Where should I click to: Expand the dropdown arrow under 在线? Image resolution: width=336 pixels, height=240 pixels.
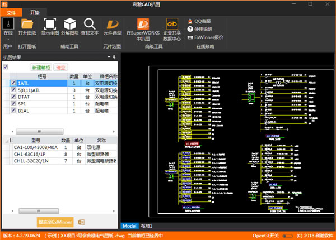(8, 39)
